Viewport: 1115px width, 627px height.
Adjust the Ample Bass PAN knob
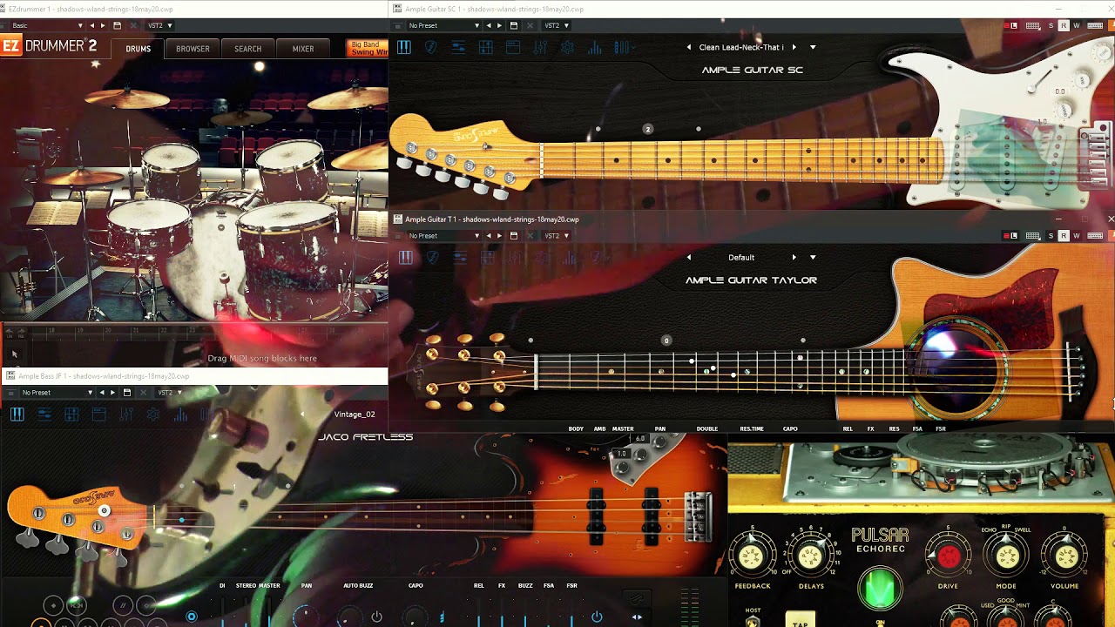point(306,617)
